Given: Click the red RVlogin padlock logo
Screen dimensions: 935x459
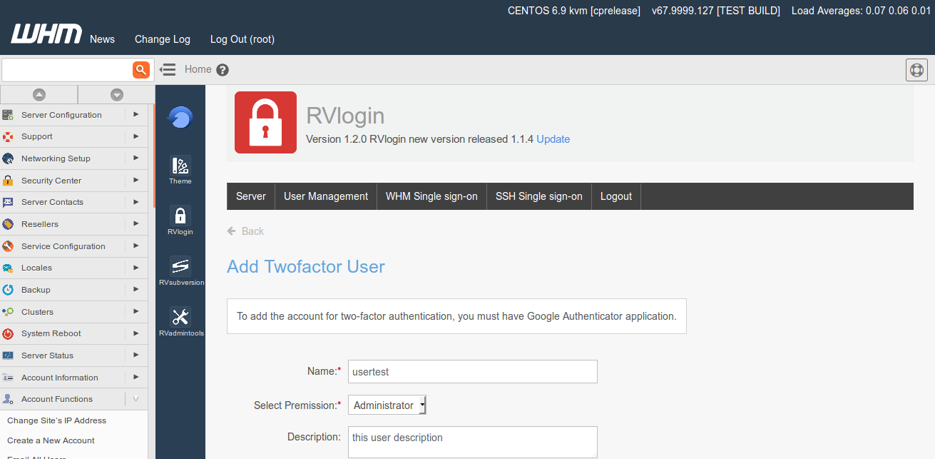Looking at the screenshot, I should click(x=265, y=122).
